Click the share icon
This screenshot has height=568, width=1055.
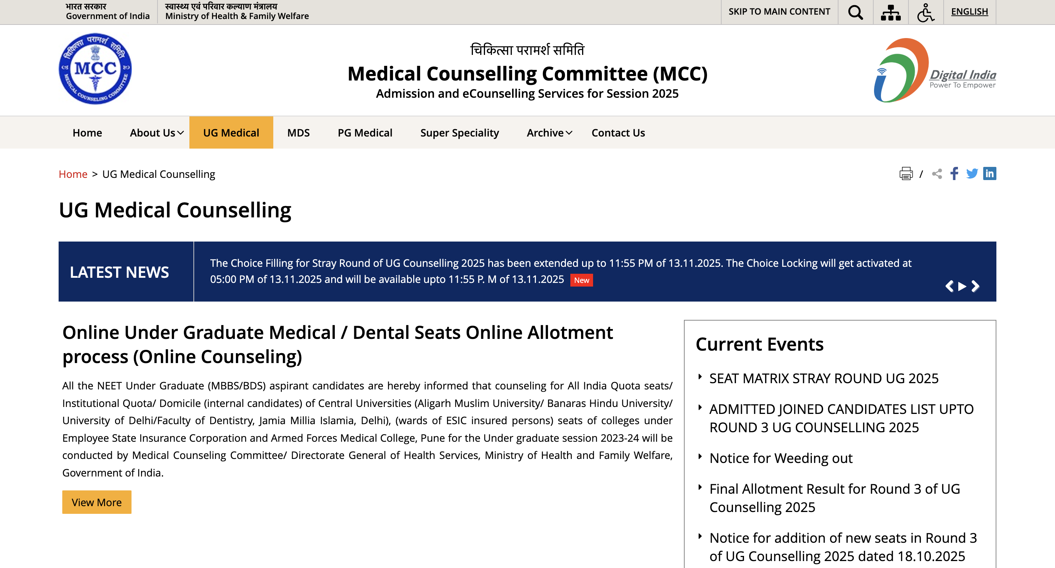coord(937,173)
